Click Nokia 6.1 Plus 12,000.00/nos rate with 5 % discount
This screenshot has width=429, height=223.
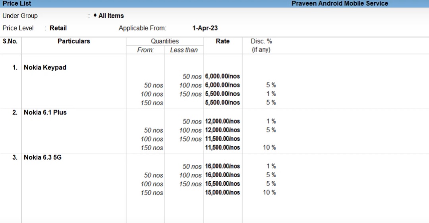pyautogui.click(x=222, y=130)
